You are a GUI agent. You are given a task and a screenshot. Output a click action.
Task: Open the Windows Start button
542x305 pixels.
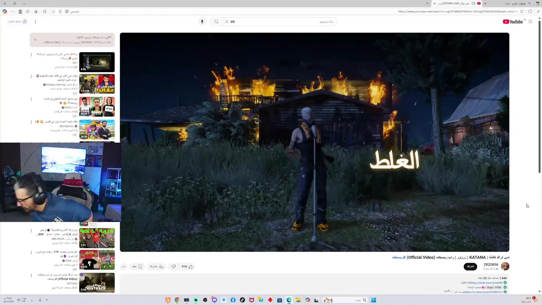(x=373, y=300)
